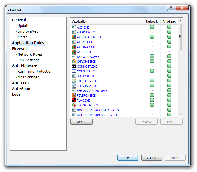The width and height of the screenshot is (197, 172).
Task: Toggle Anti-Leak dot for AVGUI.EXE
Action: coord(169,52)
